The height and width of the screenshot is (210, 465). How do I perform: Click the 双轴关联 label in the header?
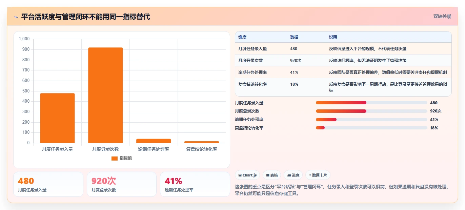(442, 16)
